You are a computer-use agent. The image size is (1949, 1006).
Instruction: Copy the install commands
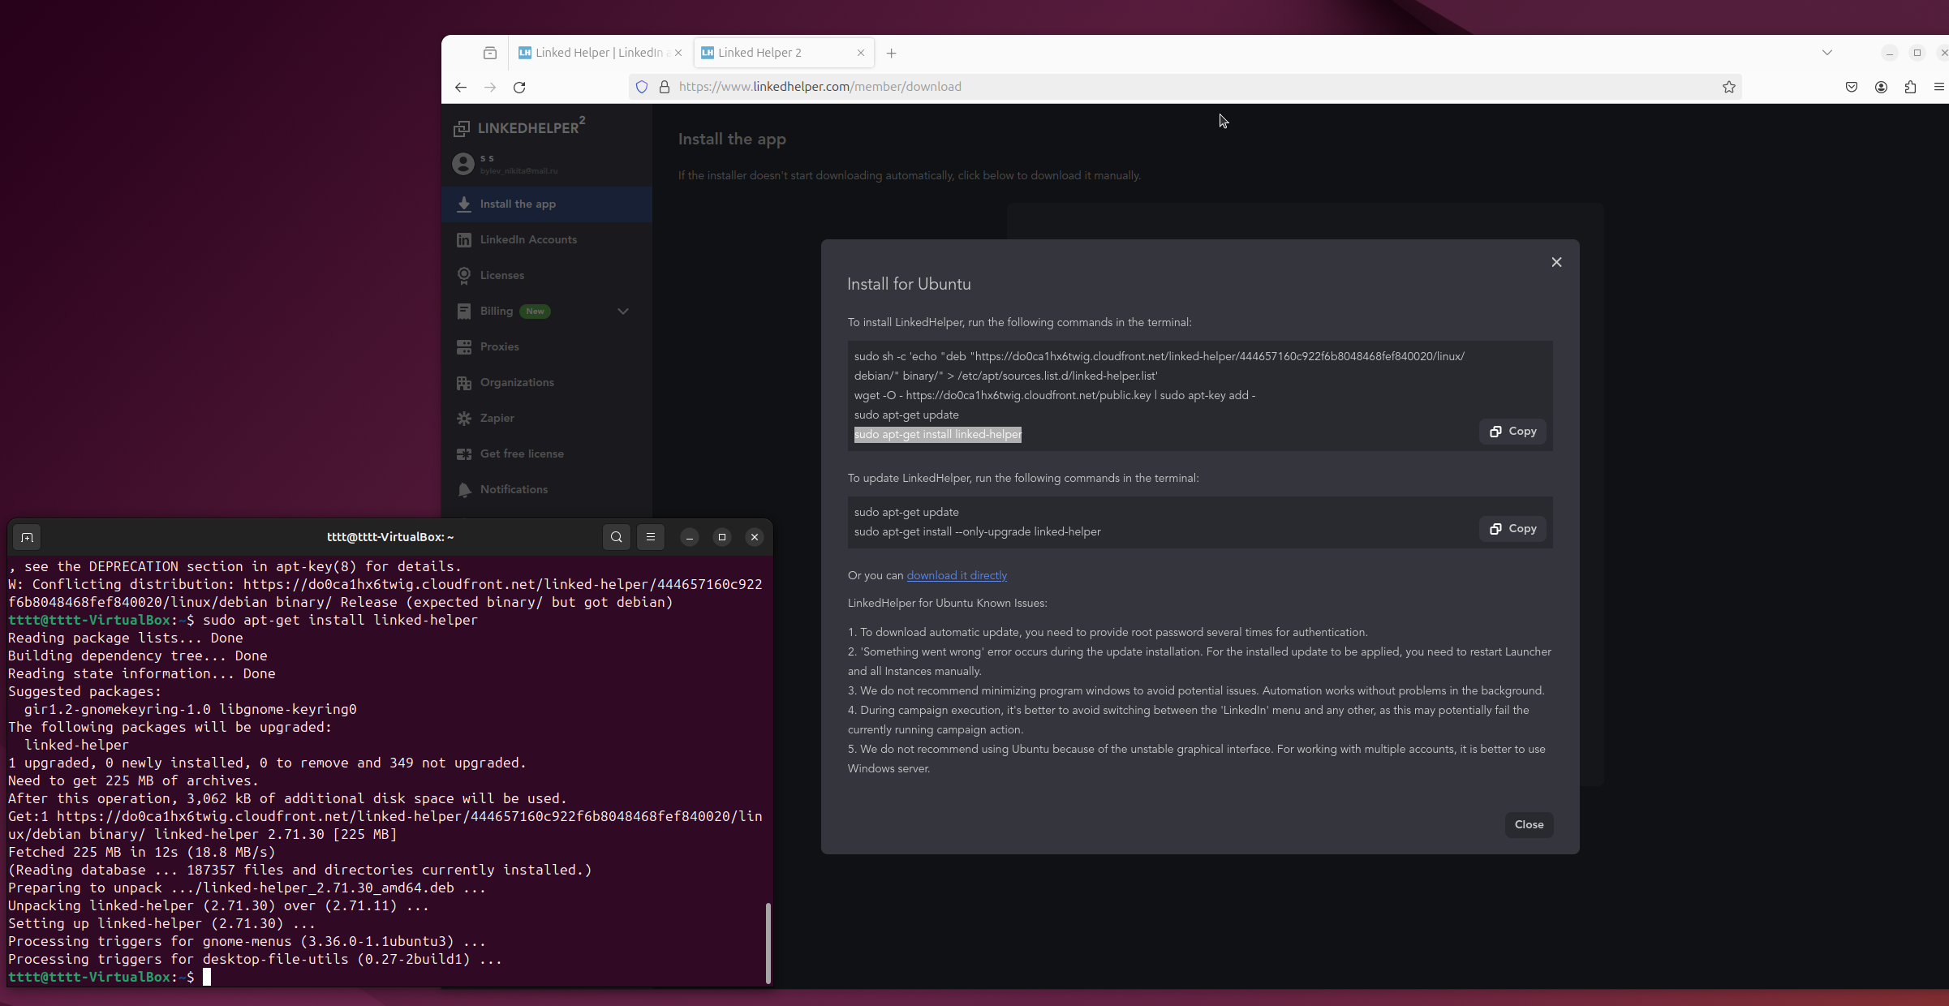coord(1513,432)
